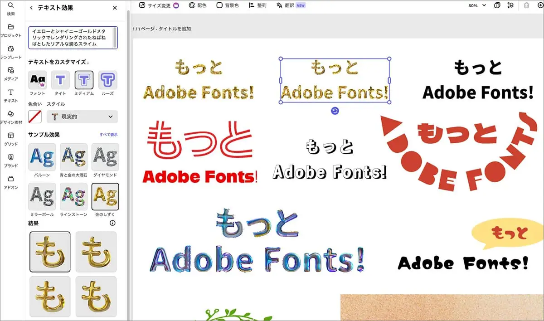Select the ミディアム text fit option
544x321 pixels.
click(84, 80)
